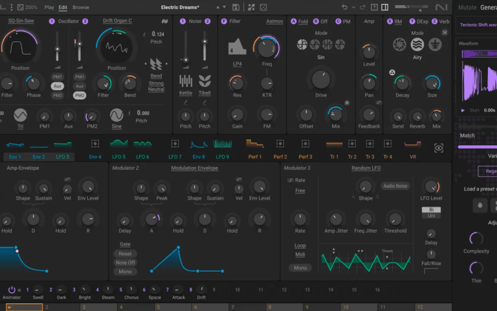
Task: Click the Note Off button
Action: pos(125,262)
